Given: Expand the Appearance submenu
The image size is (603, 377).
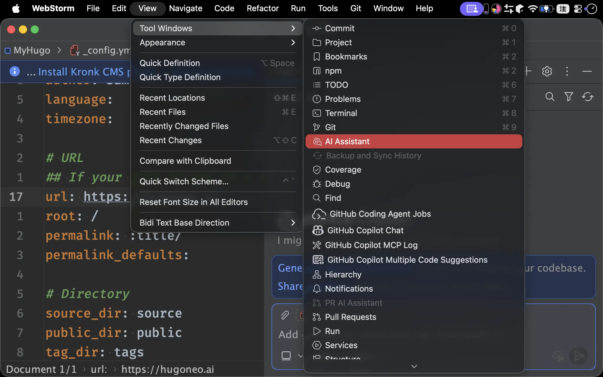Looking at the screenshot, I should click(x=217, y=42).
